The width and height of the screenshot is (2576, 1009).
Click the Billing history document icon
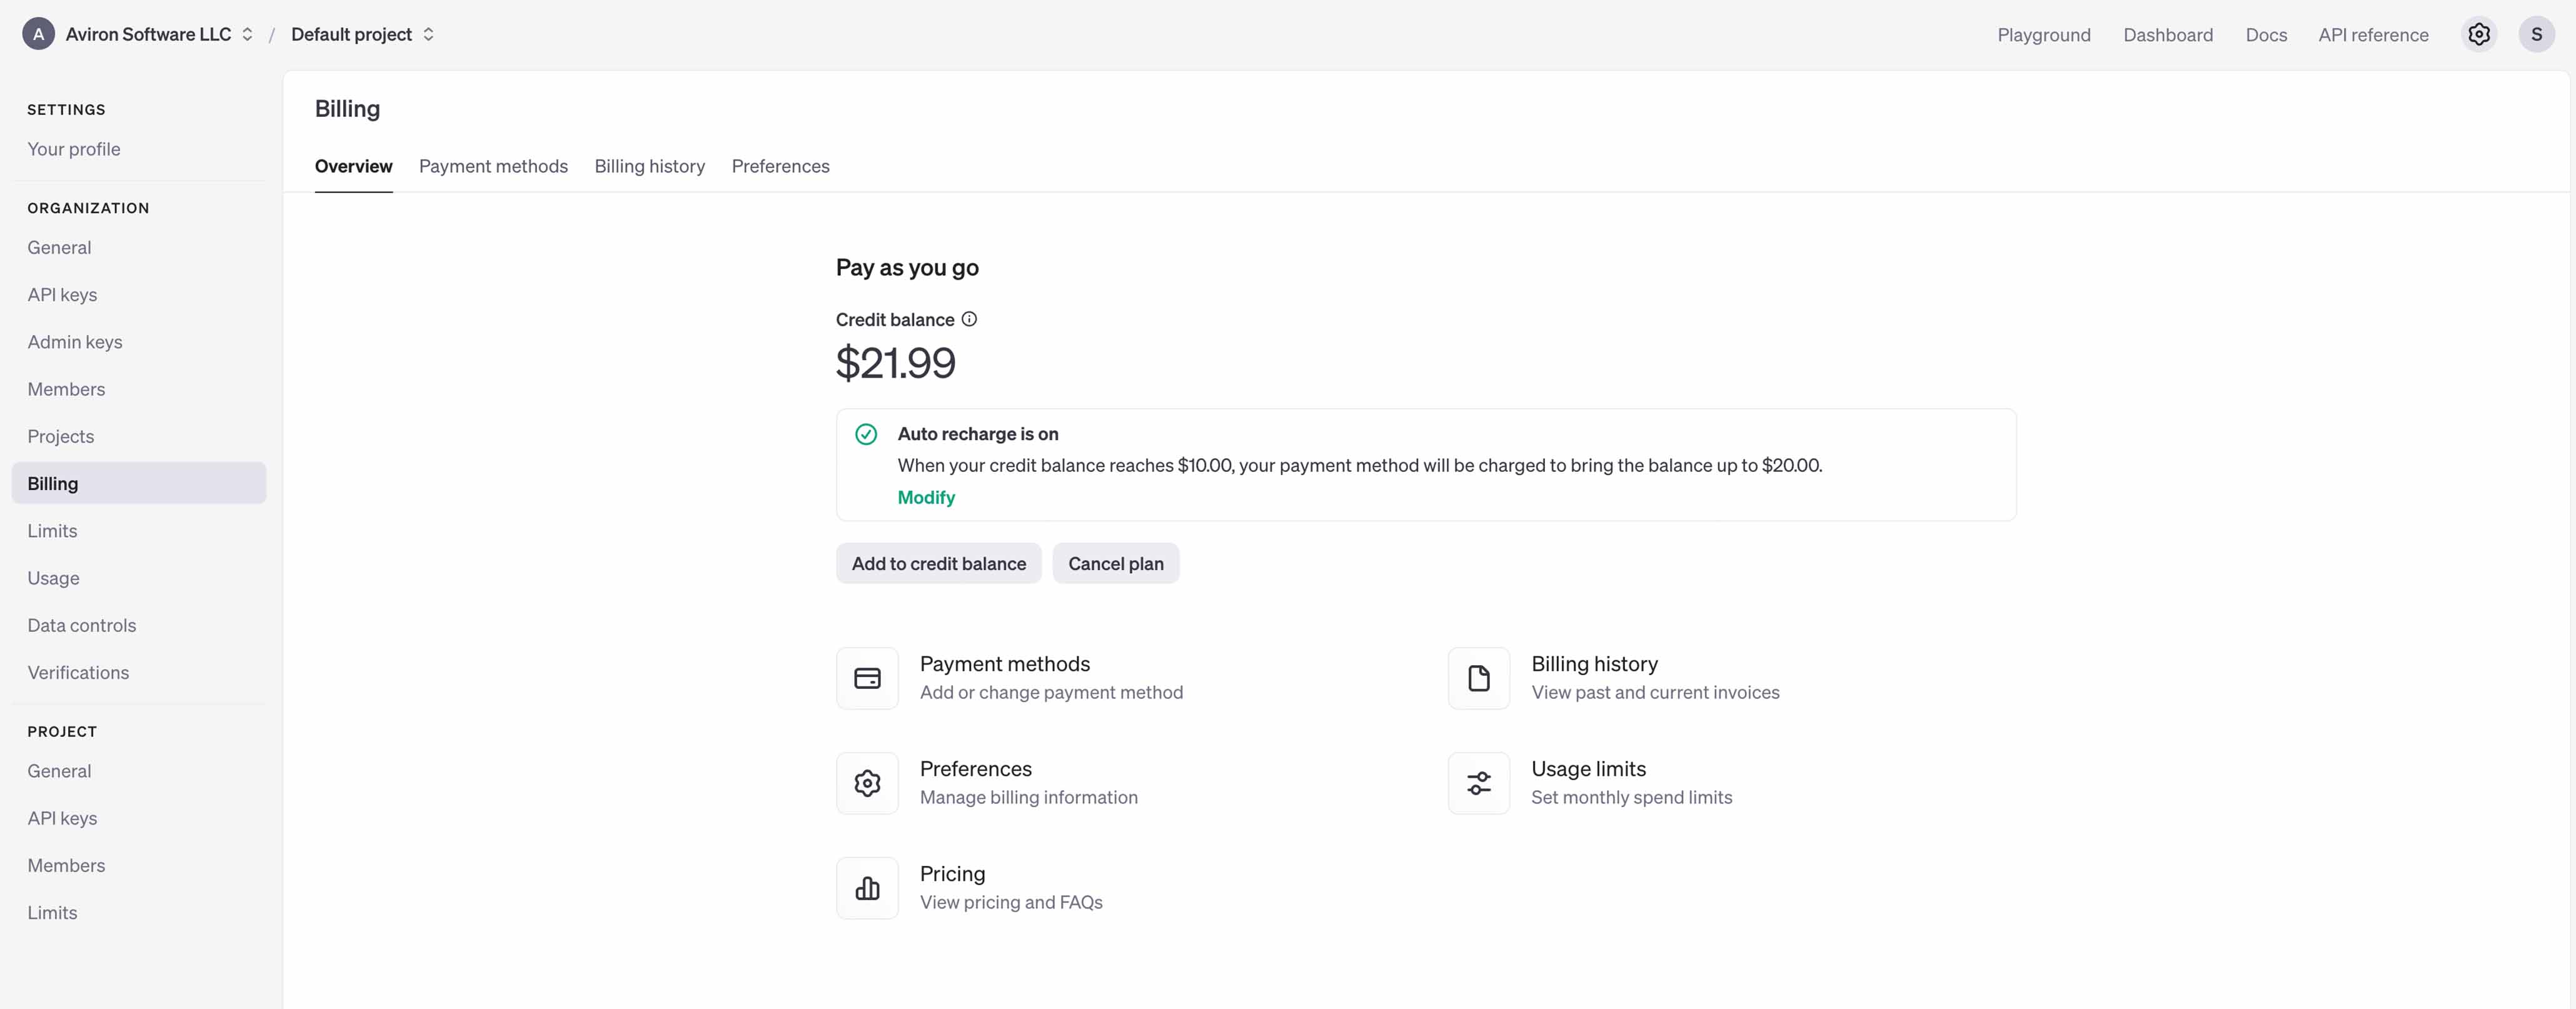pyautogui.click(x=1478, y=678)
